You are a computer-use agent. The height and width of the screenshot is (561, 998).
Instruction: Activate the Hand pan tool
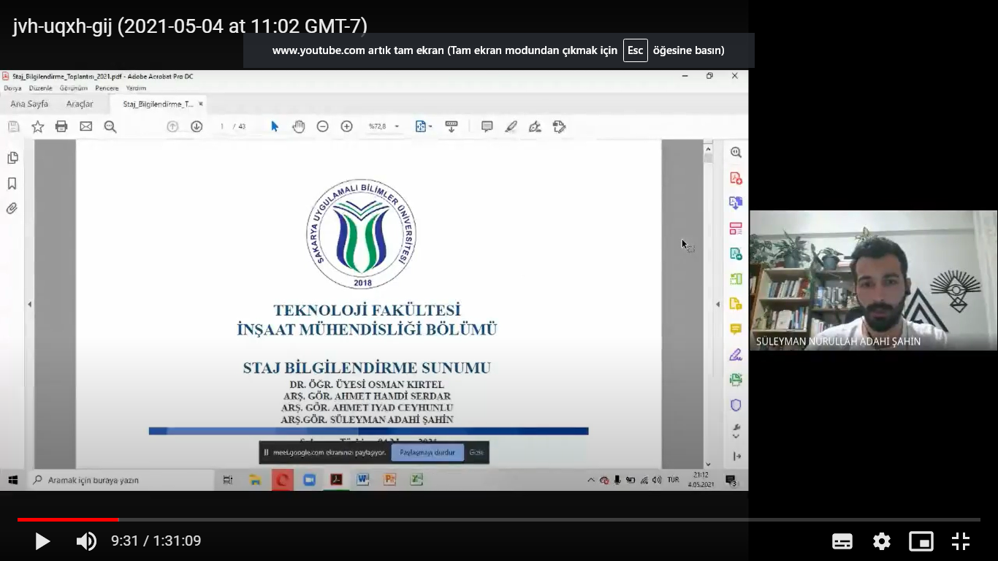(x=298, y=126)
